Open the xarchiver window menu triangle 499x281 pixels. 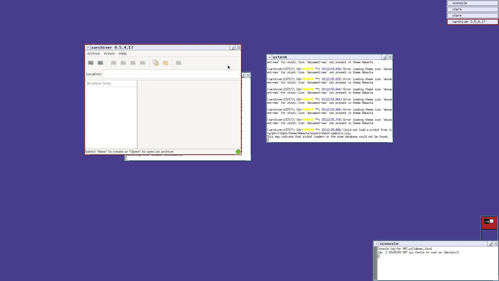(x=88, y=48)
